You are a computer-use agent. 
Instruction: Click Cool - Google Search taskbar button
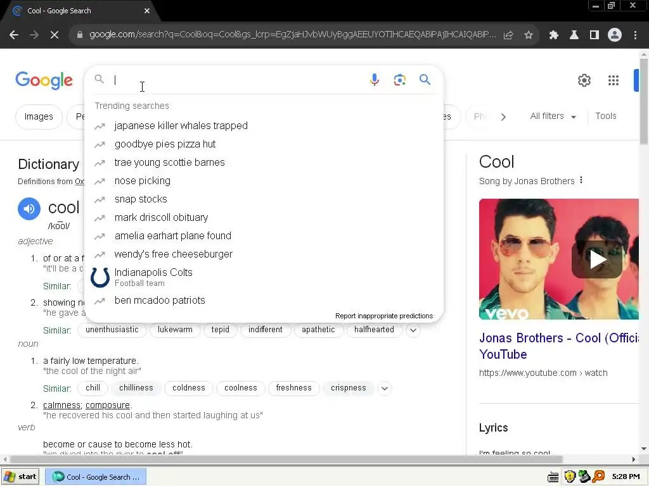click(x=95, y=477)
